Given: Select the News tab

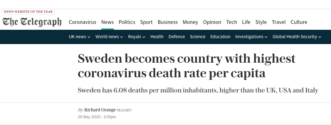Looking at the screenshot, I should coord(108,22).
